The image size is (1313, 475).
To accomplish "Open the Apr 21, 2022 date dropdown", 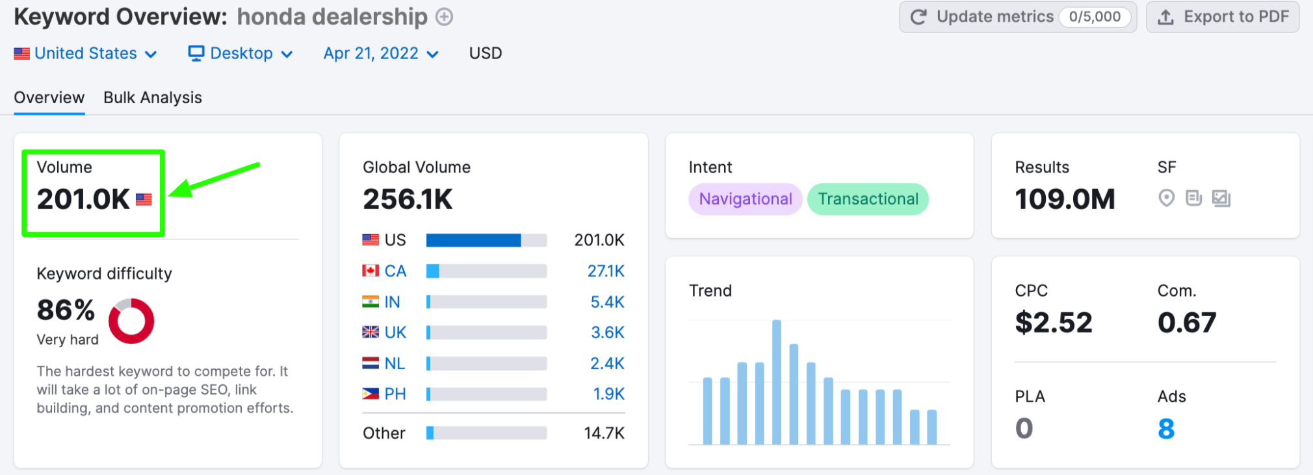I will (381, 53).
